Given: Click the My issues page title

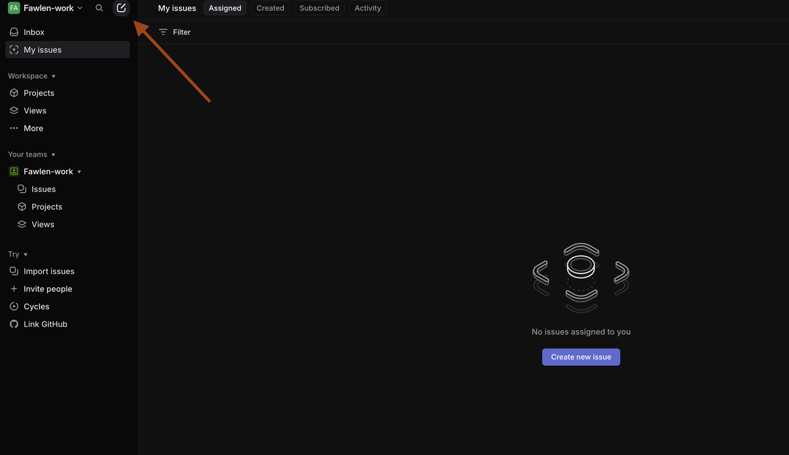Looking at the screenshot, I should (177, 8).
